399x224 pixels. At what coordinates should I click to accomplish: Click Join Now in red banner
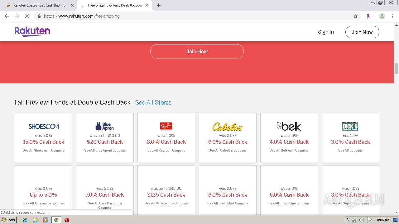(197, 51)
